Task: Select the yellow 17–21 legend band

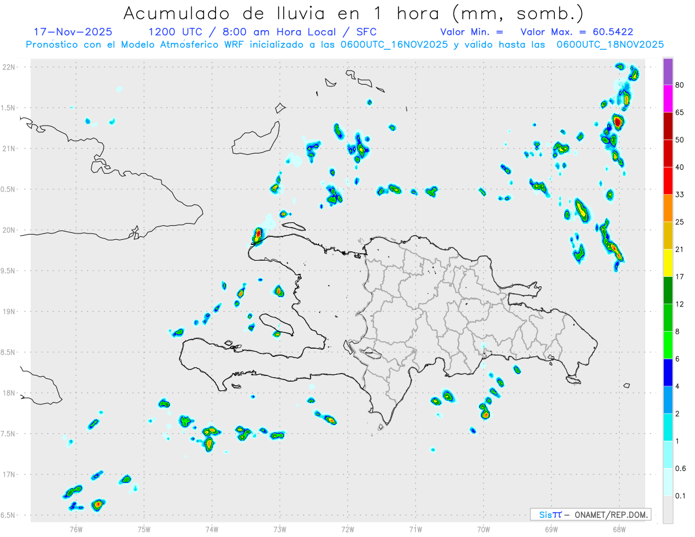Action: pos(668,263)
